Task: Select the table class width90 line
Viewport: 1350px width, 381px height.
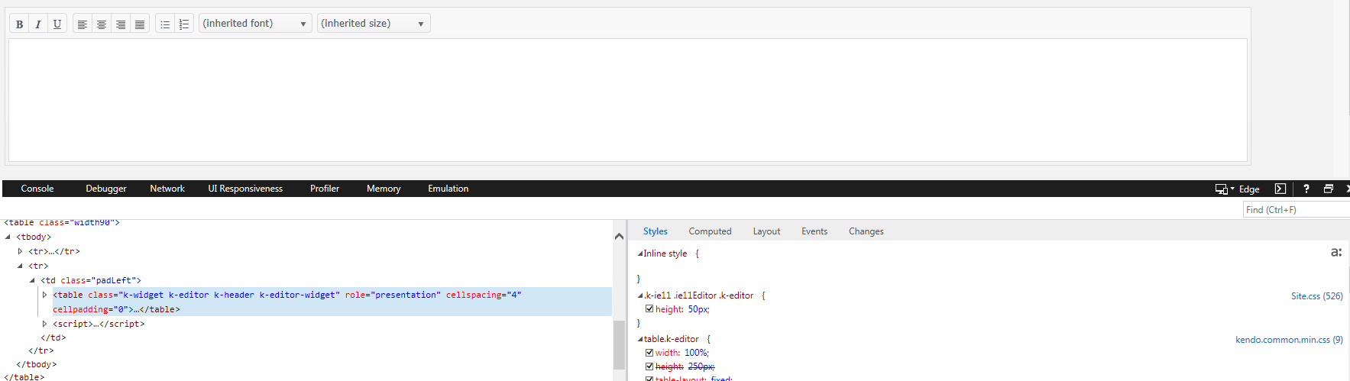Action: (62, 222)
